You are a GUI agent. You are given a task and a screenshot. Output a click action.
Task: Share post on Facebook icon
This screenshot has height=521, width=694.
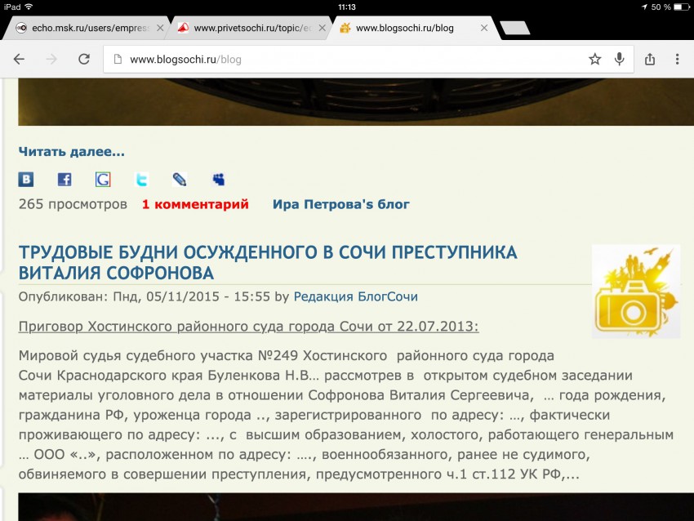point(65,180)
